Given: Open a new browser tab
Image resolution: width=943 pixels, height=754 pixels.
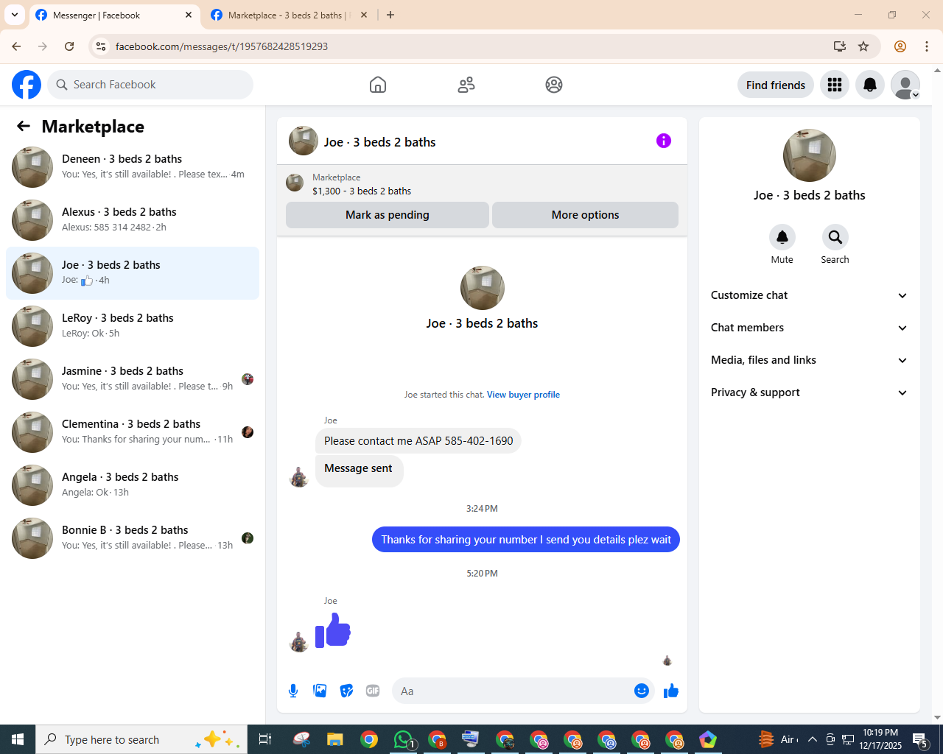Looking at the screenshot, I should [390, 15].
